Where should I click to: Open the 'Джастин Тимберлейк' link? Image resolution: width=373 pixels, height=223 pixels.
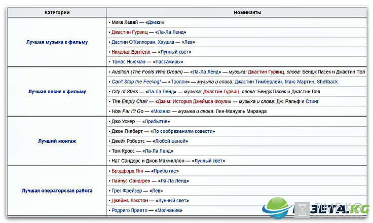tap(258, 82)
